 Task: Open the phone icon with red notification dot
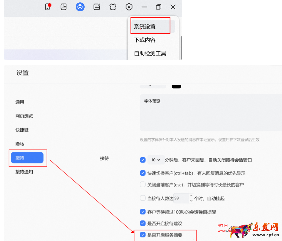(48, 7)
